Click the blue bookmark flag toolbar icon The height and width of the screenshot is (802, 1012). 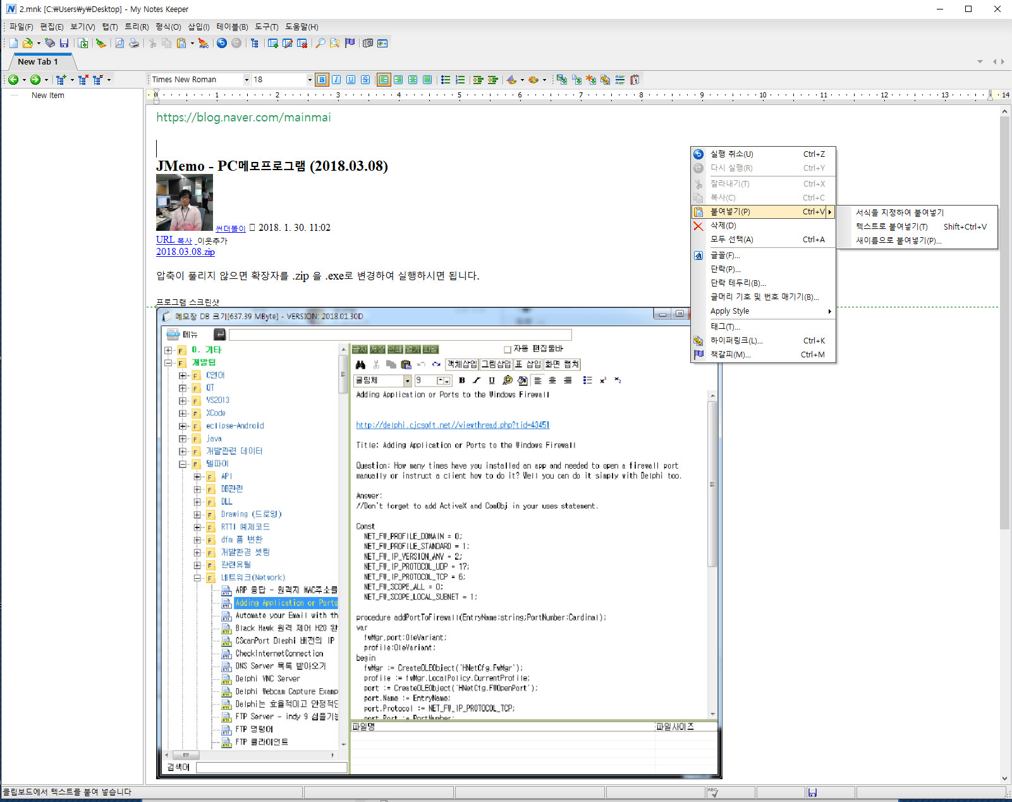(350, 43)
